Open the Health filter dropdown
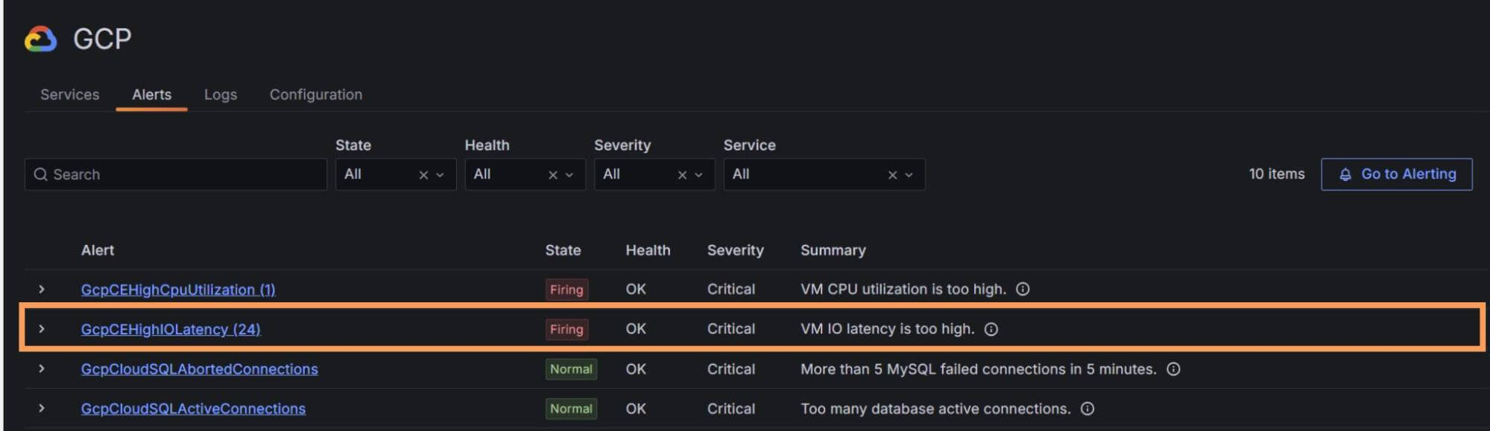Viewport: 1490px width, 431px height. [x=569, y=175]
